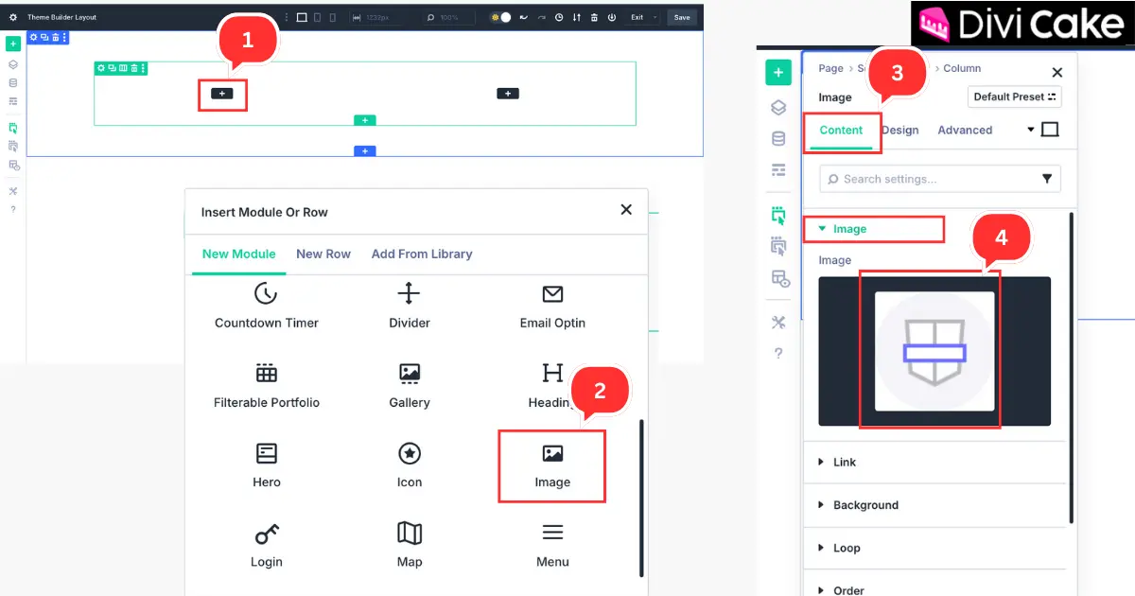Open the Default Preset dropdown
The height and width of the screenshot is (596, 1135).
coord(1015,96)
